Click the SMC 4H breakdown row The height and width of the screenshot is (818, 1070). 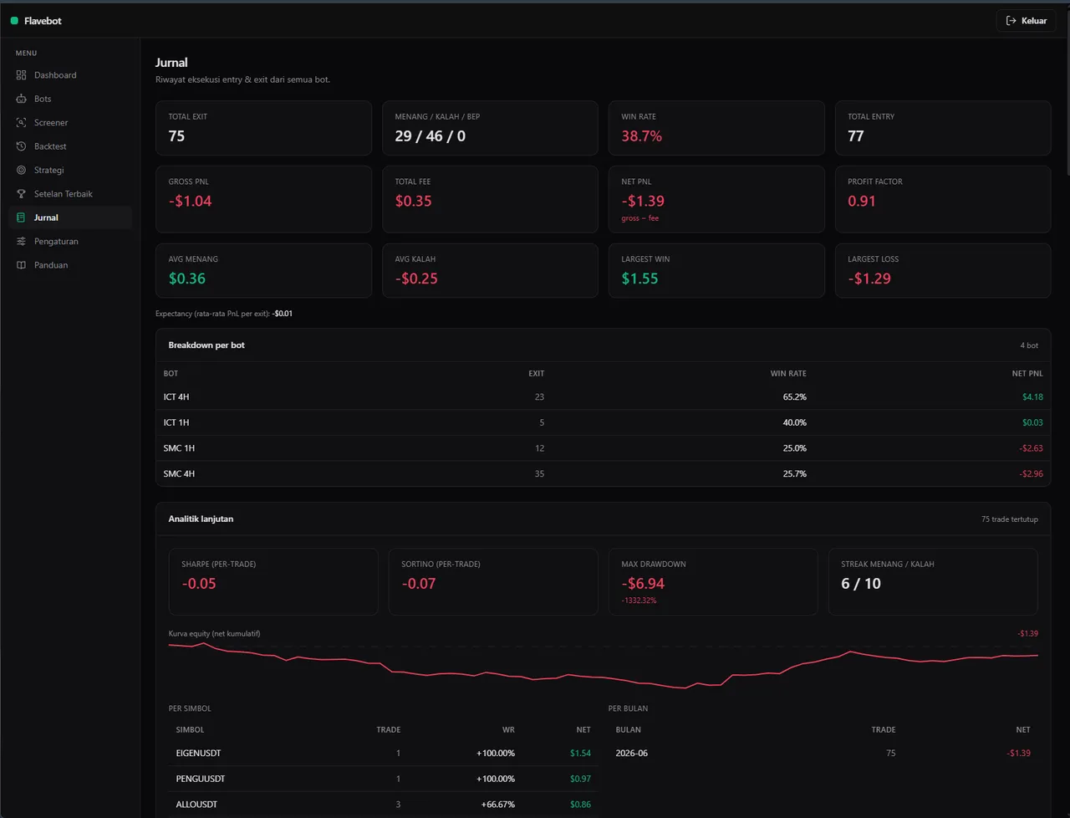[603, 473]
